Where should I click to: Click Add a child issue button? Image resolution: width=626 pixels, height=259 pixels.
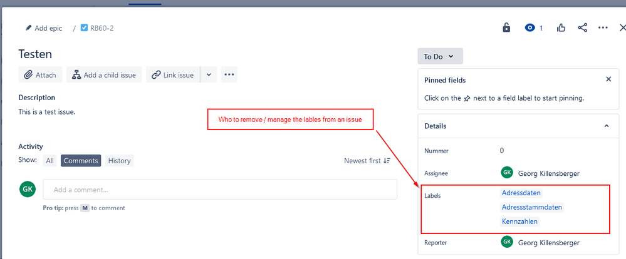pyautogui.click(x=104, y=75)
